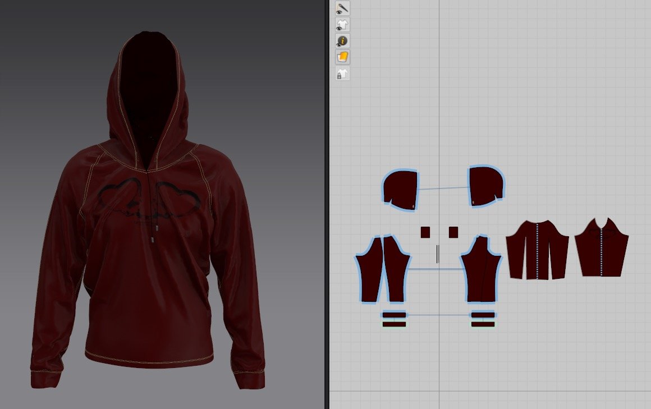Toggle show 2D pattern shirt-eye icon
This screenshot has height=409, width=651.
tap(342, 25)
